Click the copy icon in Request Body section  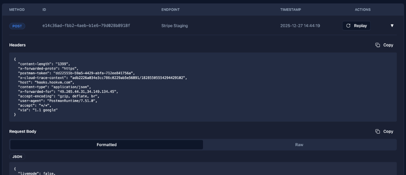click(377, 132)
